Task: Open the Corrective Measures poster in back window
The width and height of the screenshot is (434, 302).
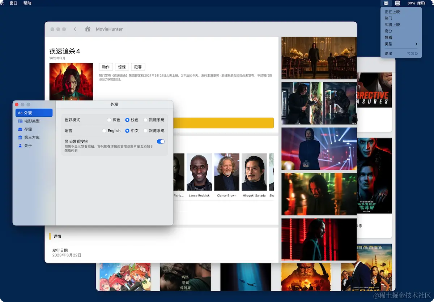Action: pos(374,90)
